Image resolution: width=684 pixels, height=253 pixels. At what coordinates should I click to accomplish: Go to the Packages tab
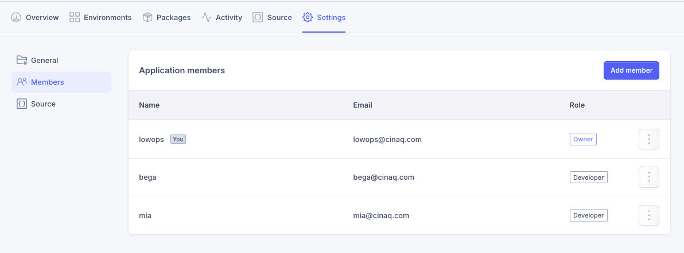166,17
